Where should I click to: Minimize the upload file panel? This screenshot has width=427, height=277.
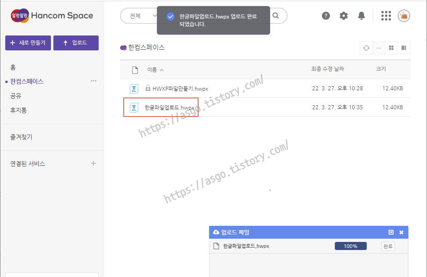pyautogui.click(x=391, y=232)
